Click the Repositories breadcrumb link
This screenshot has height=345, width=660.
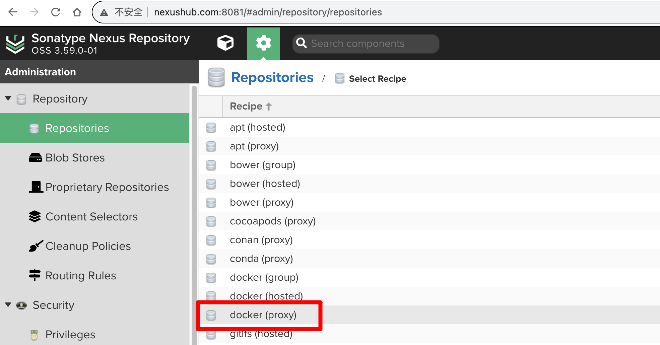coord(272,78)
